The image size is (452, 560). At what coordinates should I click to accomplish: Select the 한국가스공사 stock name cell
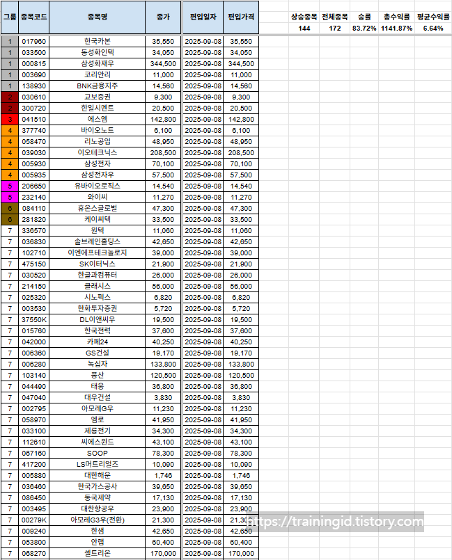pos(98,486)
